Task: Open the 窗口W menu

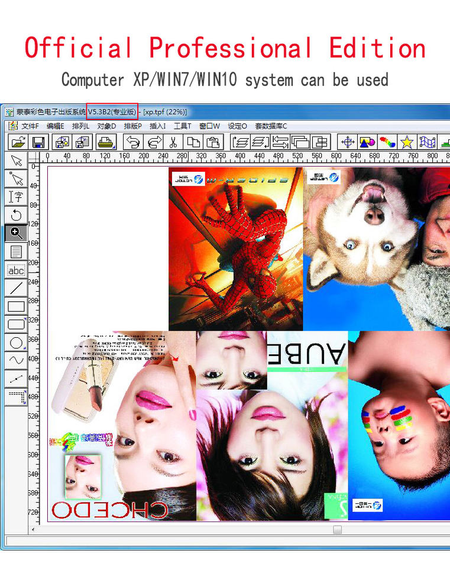Action: 209,126
